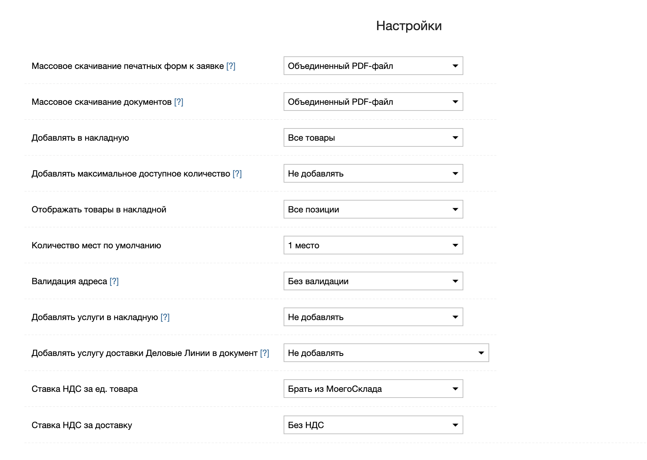This screenshot has width=647, height=460.
Task: Click the Ставка НДС за доставку label
Action: pyautogui.click(x=82, y=425)
